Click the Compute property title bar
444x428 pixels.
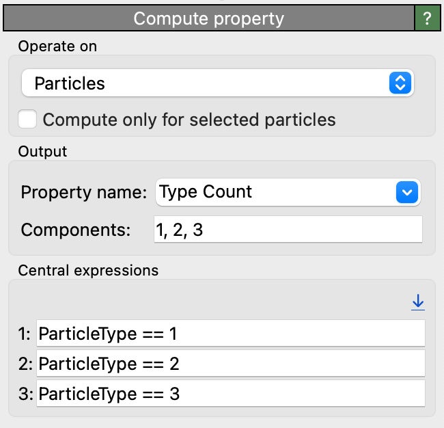pos(208,18)
